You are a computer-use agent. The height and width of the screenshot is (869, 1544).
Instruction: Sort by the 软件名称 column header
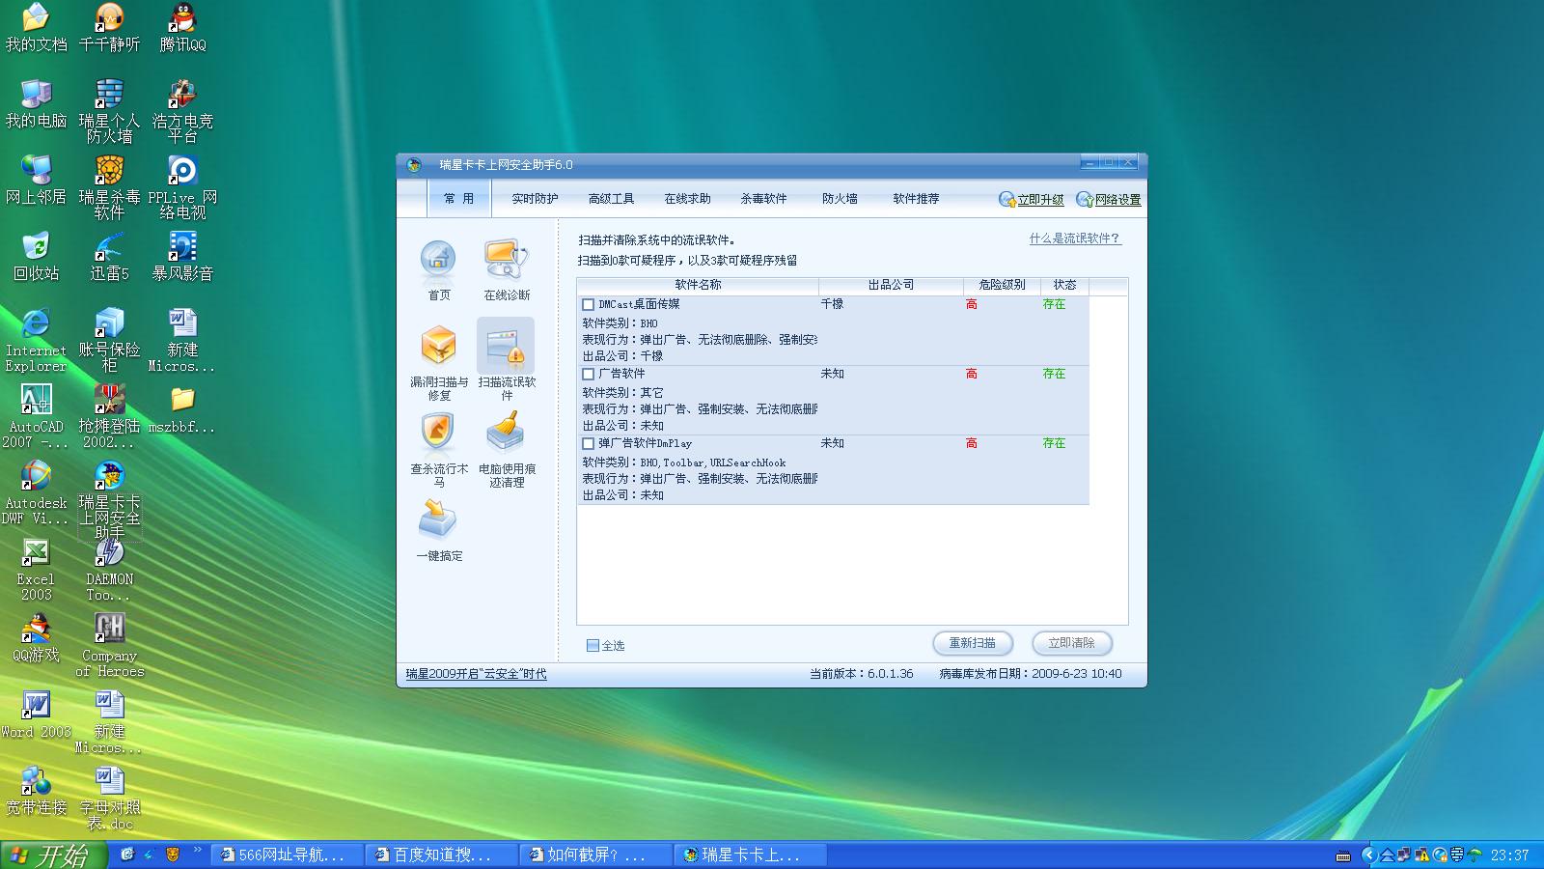click(x=698, y=286)
